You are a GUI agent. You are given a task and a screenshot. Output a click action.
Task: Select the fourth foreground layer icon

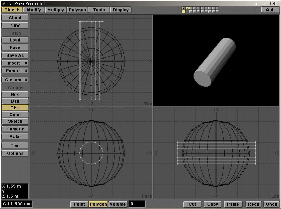click(x=194, y=9)
